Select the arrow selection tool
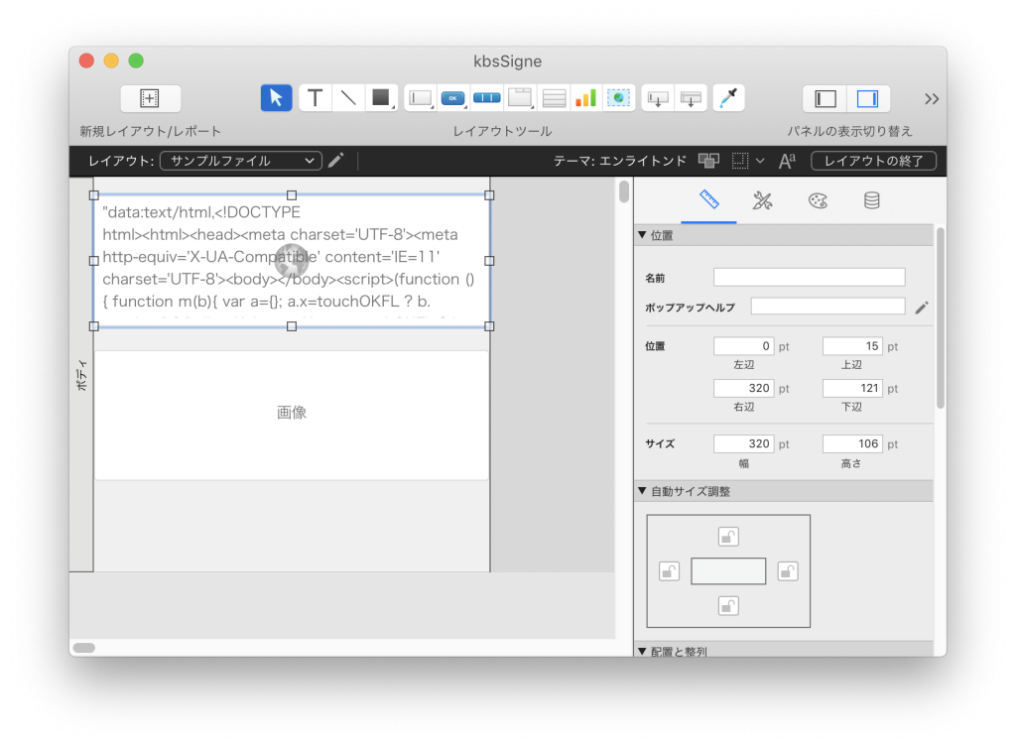 pos(276,98)
